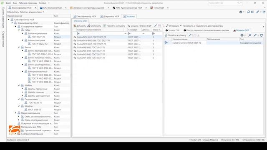
Task: Switch to АРМ Эксперта НСИ tab
Action: (52, 8)
